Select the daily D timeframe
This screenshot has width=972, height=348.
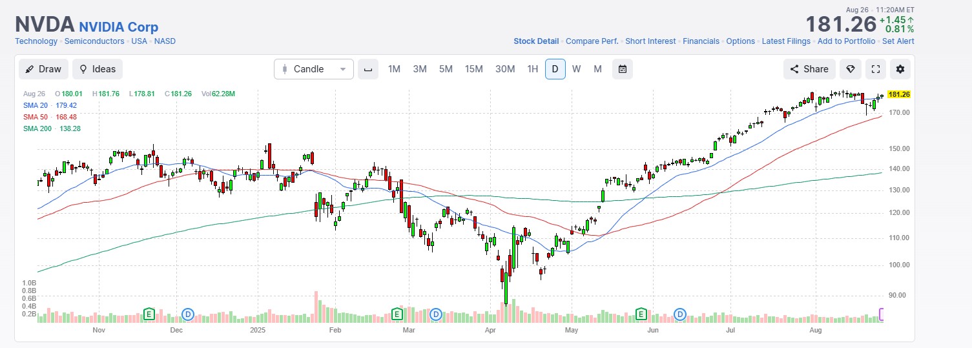coord(555,69)
